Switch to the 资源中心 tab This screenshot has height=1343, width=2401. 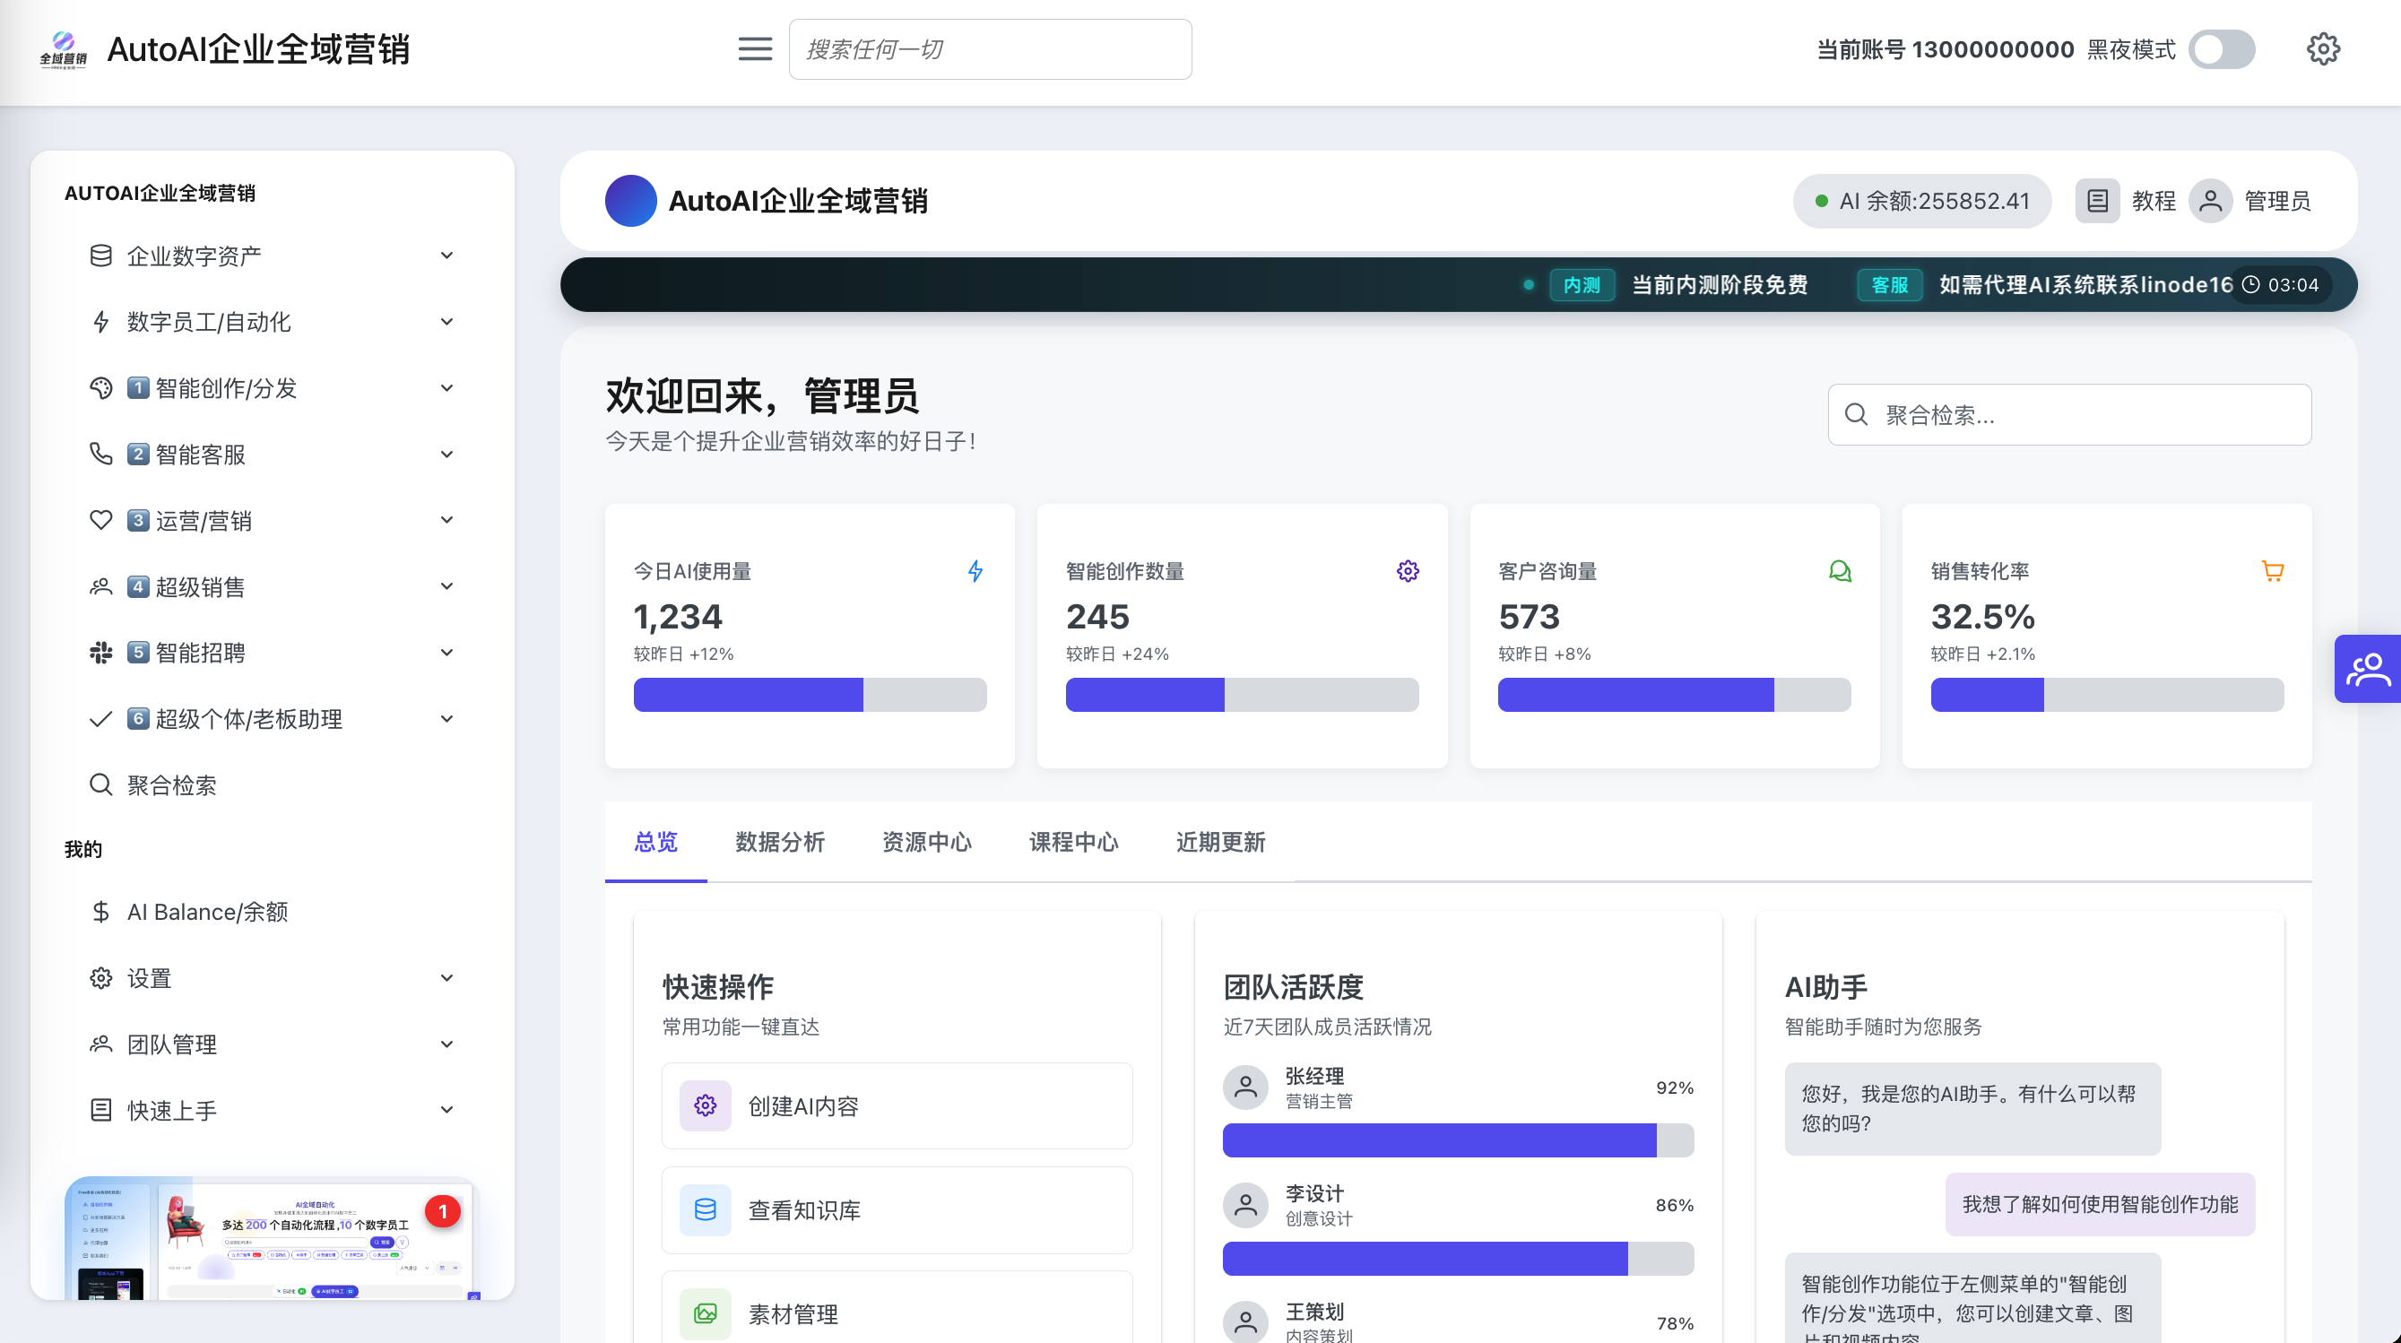tap(926, 843)
